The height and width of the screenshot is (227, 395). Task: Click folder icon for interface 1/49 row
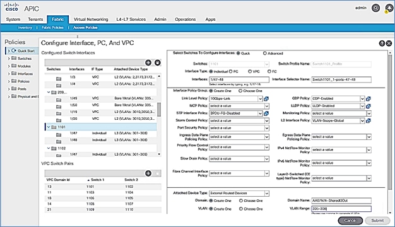click(59, 100)
